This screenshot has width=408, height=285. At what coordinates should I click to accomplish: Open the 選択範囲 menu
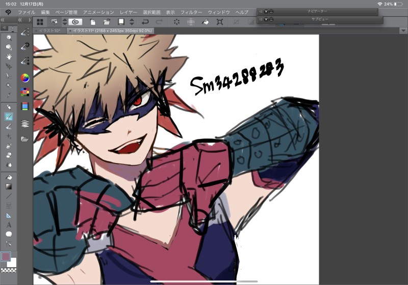(x=151, y=12)
